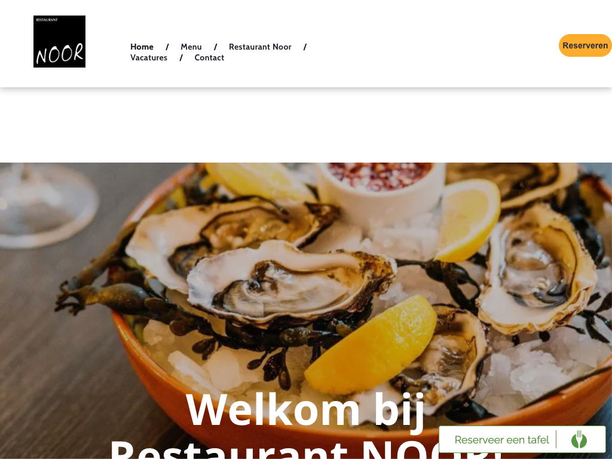The image size is (612, 459).
Task: Click the Welkom bij heading text
Action: 305,409
